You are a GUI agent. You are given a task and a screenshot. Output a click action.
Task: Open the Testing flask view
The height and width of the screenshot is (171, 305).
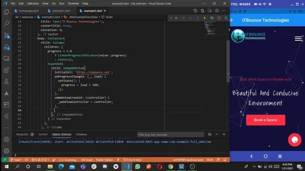pyautogui.click(x=6, y=82)
